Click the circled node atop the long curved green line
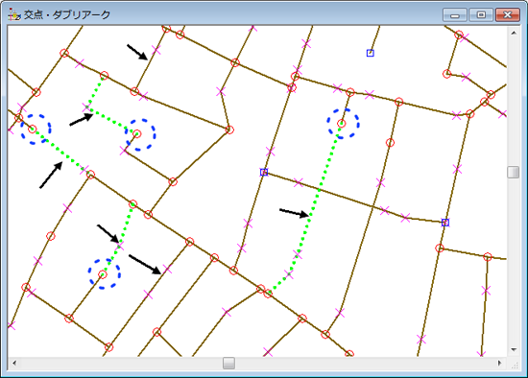The width and height of the screenshot is (528, 378). pos(342,124)
